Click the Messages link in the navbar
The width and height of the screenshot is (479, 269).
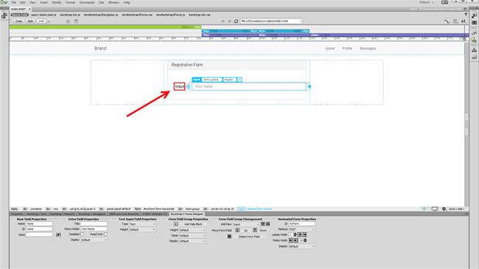(368, 49)
